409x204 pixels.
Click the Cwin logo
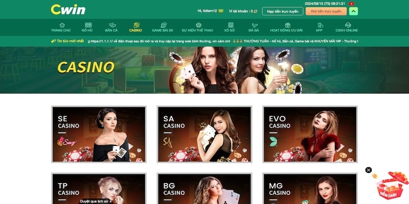[x=68, y=10]
